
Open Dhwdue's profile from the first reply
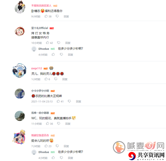point(44,49)
